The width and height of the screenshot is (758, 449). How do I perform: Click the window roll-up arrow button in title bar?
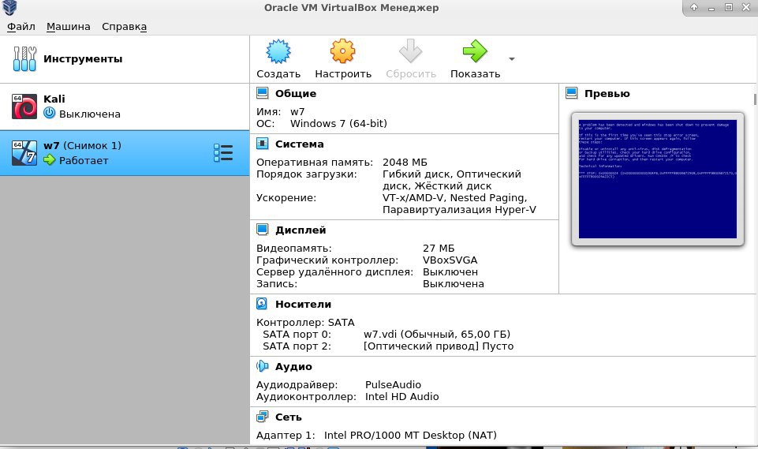[694, 7]
